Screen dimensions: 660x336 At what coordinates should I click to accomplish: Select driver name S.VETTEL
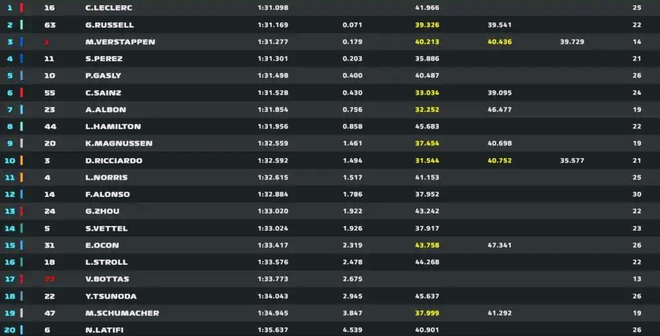click(x=106, y=229)
